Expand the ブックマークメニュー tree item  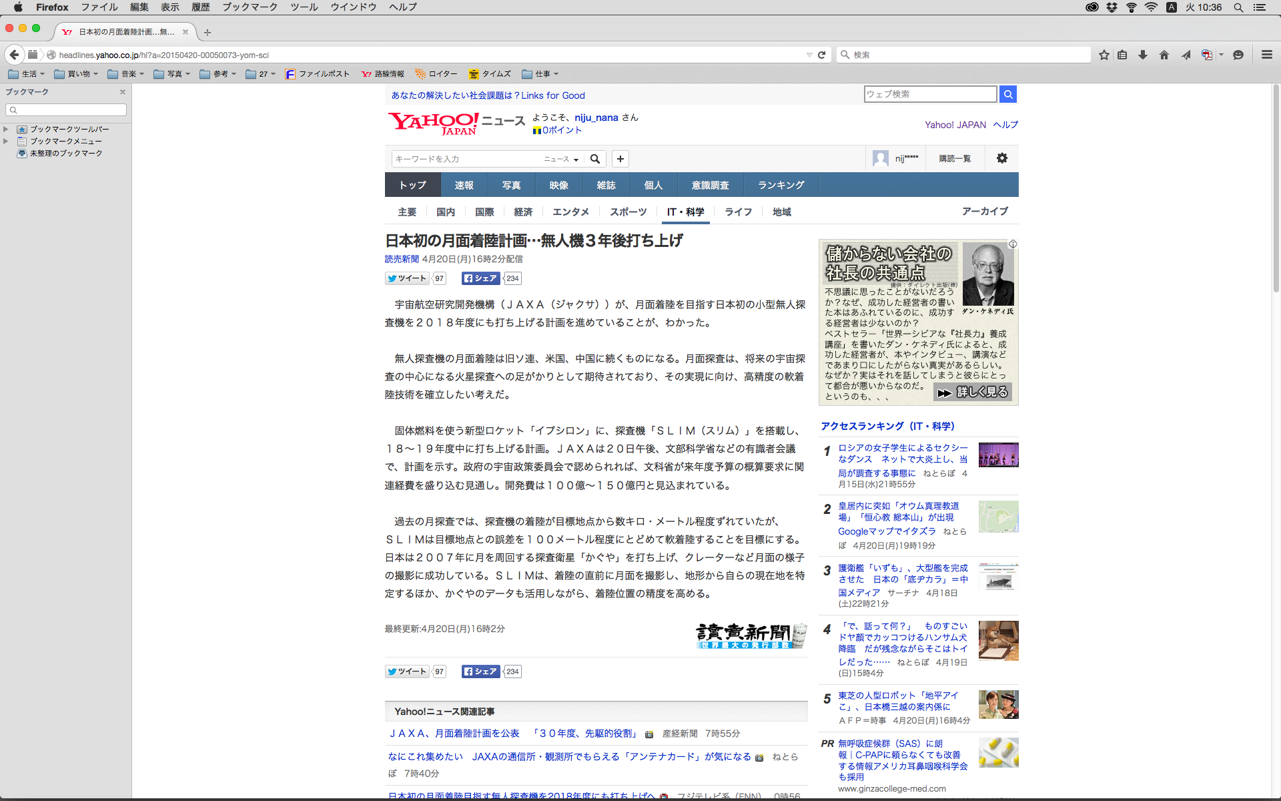(6, 142)
